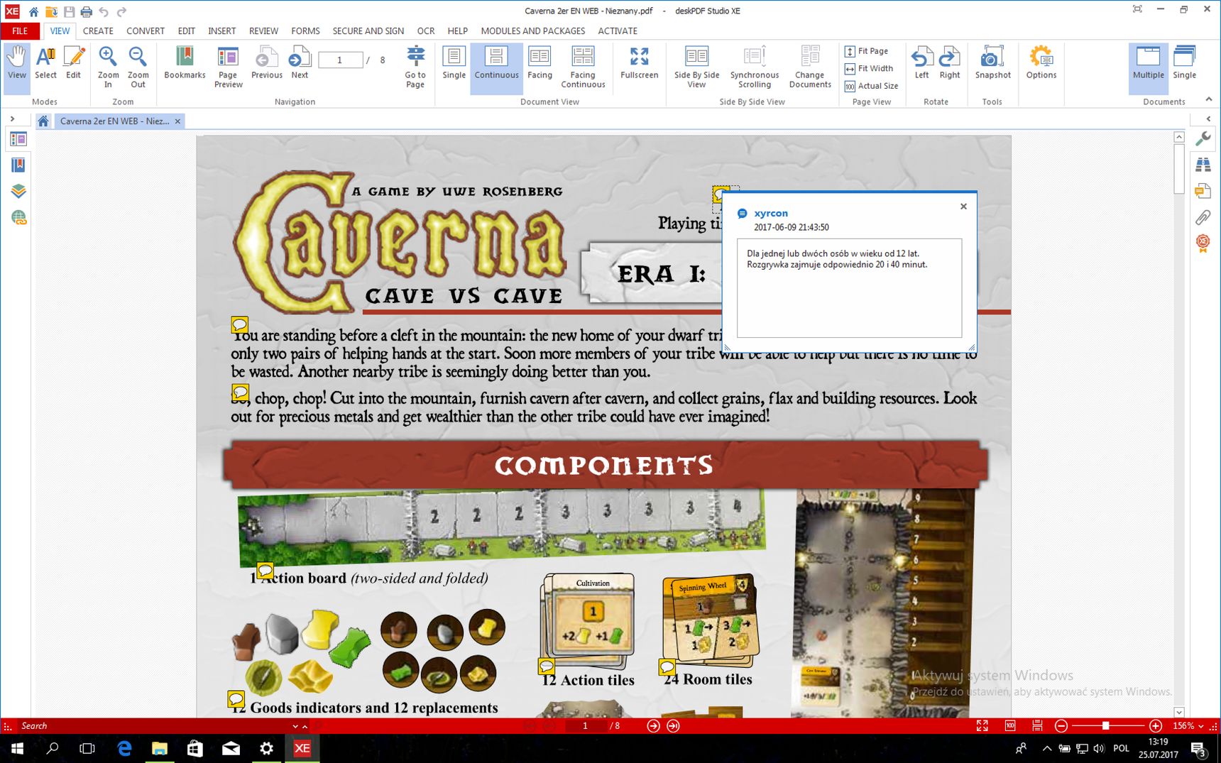The width and height of the screenshot is (1221, 763).
Task: Switch to Edit mode
Action: coord(74,64)
